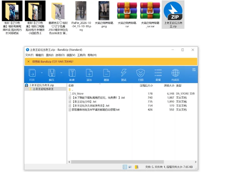Viewport: 241px width, 172px height.
Task: Click the yellow archive icon in the status bar
Action: pos(137,167)
